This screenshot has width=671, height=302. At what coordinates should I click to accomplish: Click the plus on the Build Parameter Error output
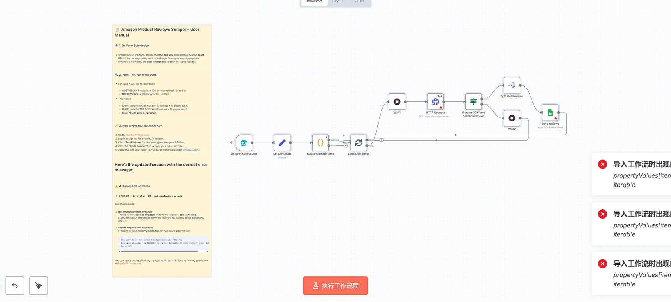(x=346, y=146)
